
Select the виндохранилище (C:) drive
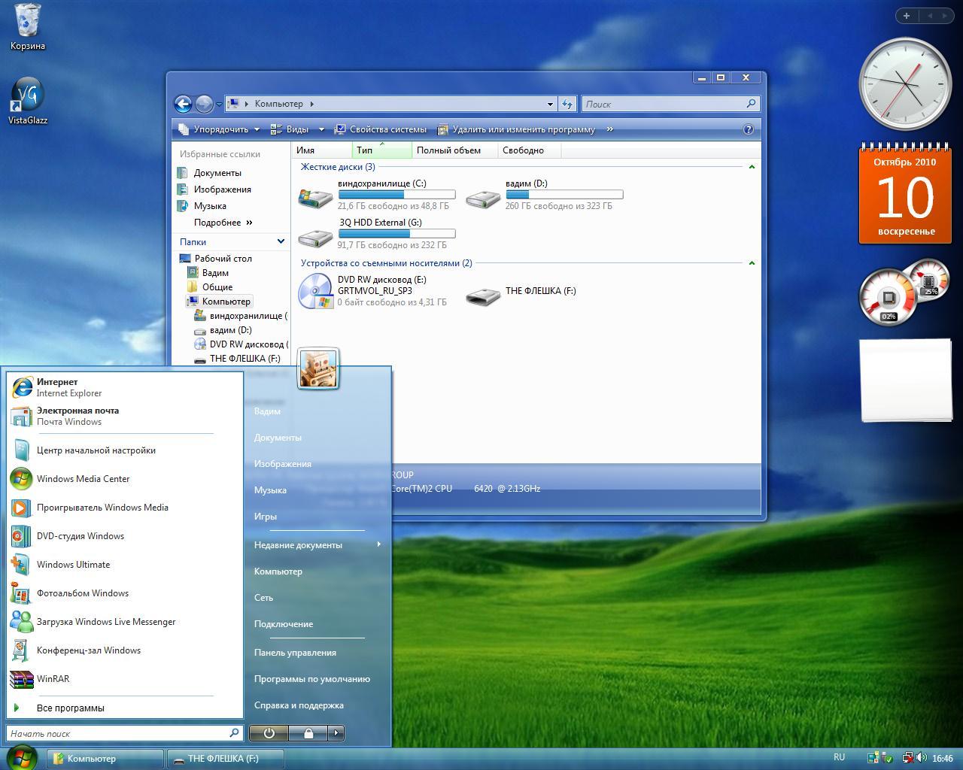[x=377, y=194]
